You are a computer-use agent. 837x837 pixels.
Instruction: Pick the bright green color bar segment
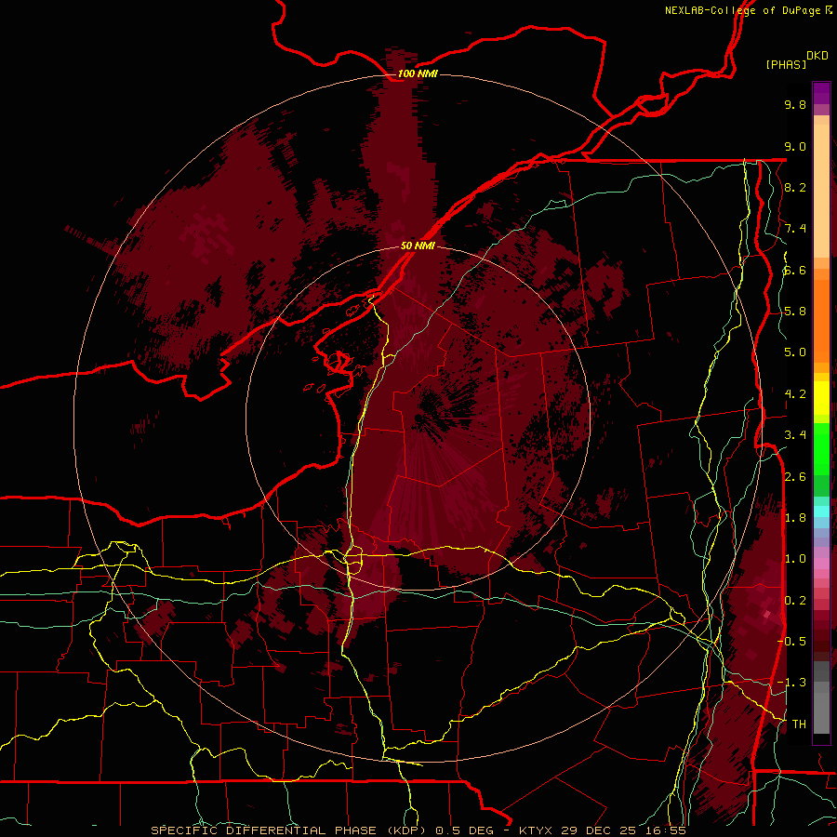pyautogui.click(x=821, y=447)
